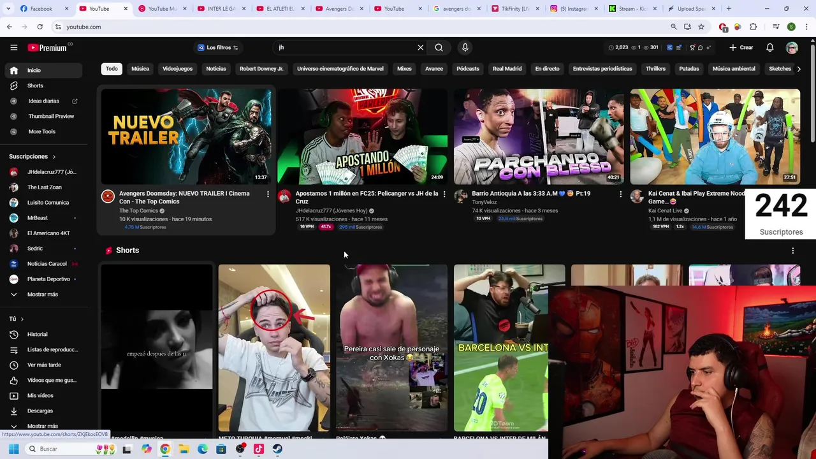Viewport: 816px width, 459px height.
Task: Open the Pereira casi sale de personaje Short
Action: click(391, 348)
